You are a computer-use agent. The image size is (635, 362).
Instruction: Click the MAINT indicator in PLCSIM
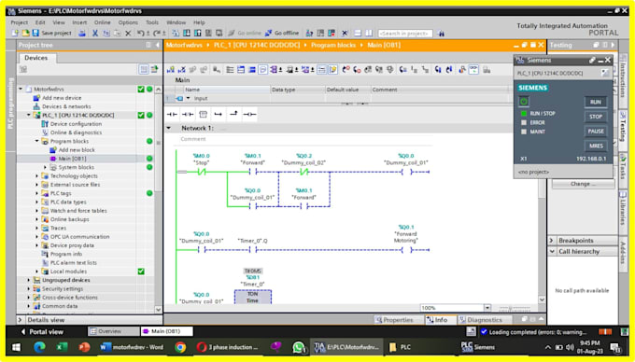tap(524, 132)
